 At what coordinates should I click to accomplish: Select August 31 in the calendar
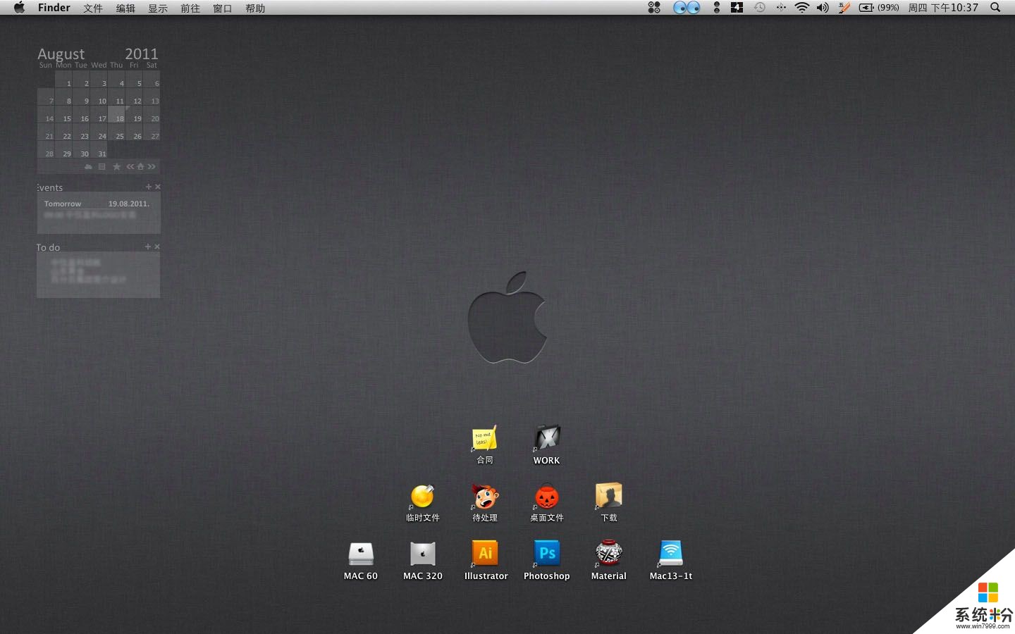99,149
